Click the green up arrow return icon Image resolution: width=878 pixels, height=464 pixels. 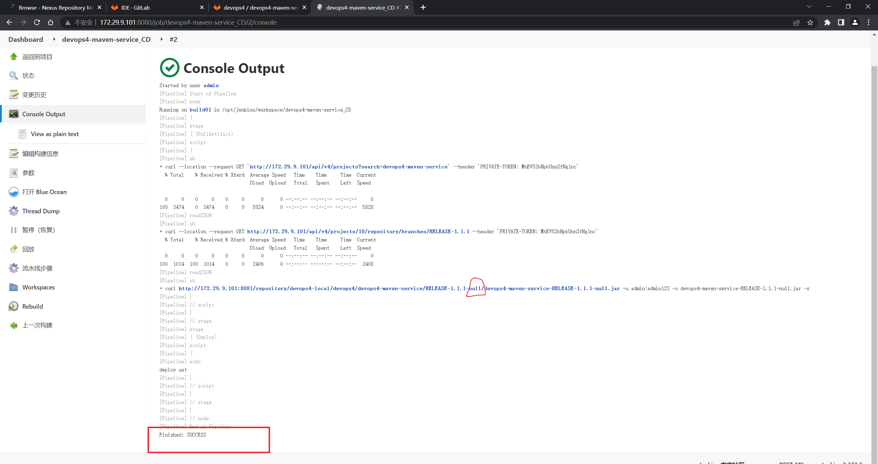tap(13, 57)
